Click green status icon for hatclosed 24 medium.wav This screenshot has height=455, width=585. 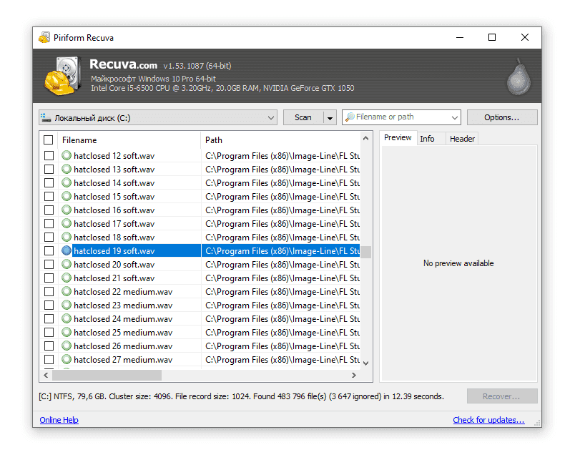pyautogui.click(x=67, y=318)
